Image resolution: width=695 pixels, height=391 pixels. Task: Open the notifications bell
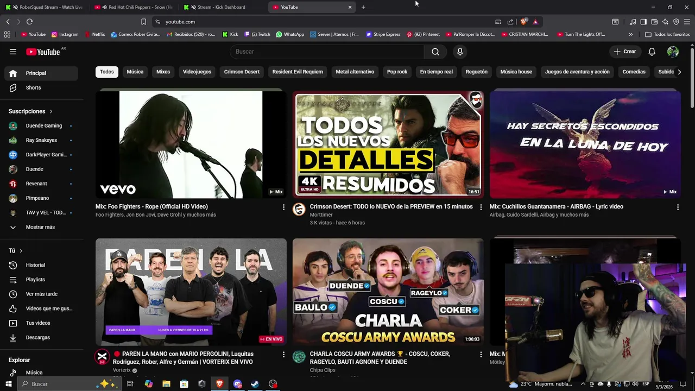coord(652,52)
